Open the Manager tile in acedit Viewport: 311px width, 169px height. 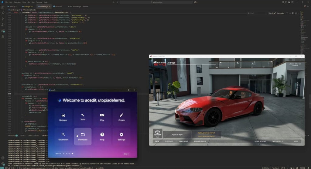[x=63, y=117]
